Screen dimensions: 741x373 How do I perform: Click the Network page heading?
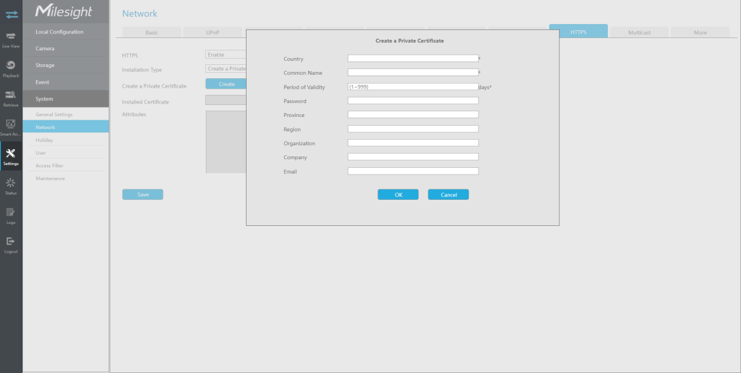[x=140, y=14]
